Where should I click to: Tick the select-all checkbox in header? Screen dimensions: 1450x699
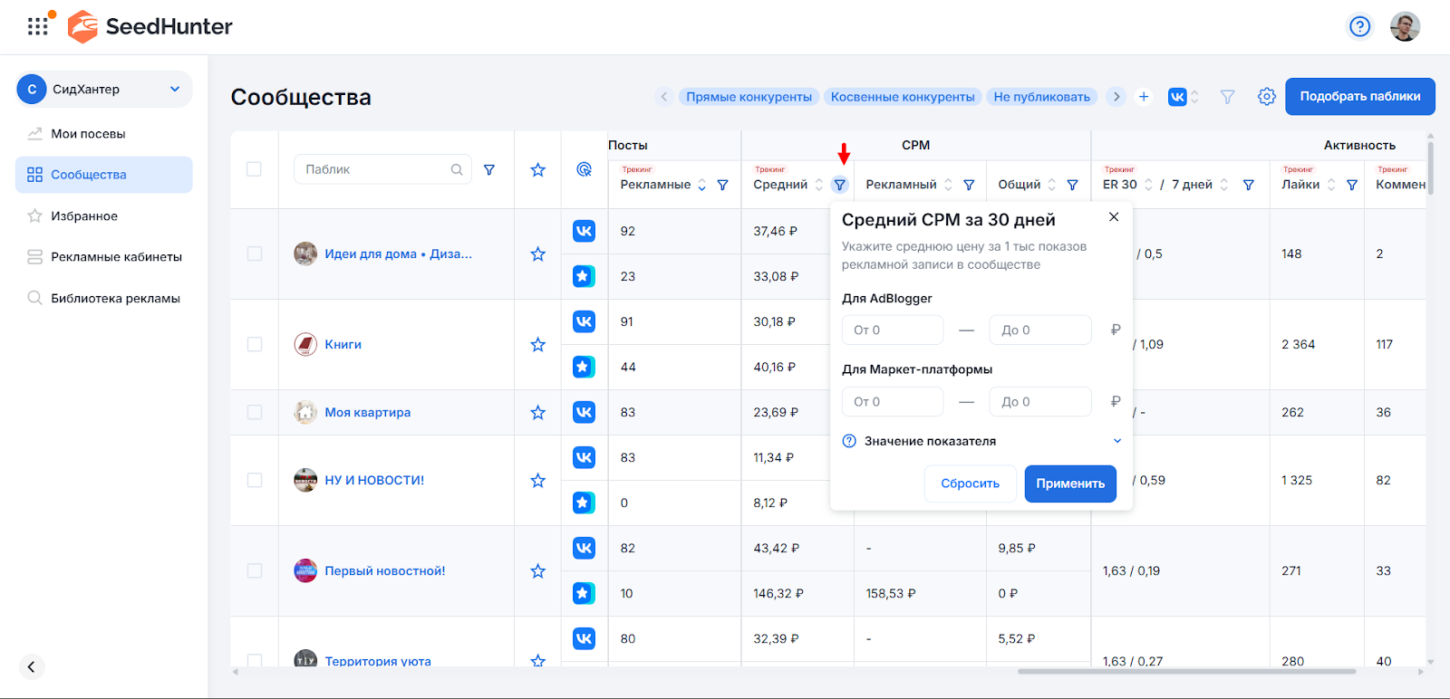pyautogui.click(x=254, y=169)
